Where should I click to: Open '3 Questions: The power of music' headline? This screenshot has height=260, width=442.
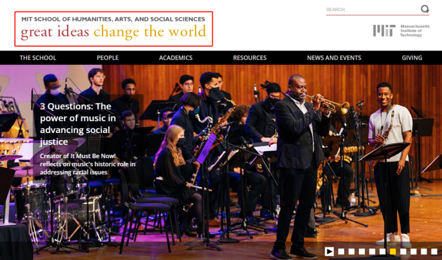(78, 124)
